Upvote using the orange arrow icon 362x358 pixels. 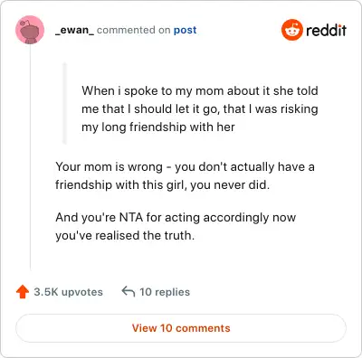coord(23,292)
